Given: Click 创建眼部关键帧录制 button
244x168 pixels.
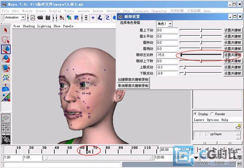Looking at the screenshot, I should click(133, 80).
